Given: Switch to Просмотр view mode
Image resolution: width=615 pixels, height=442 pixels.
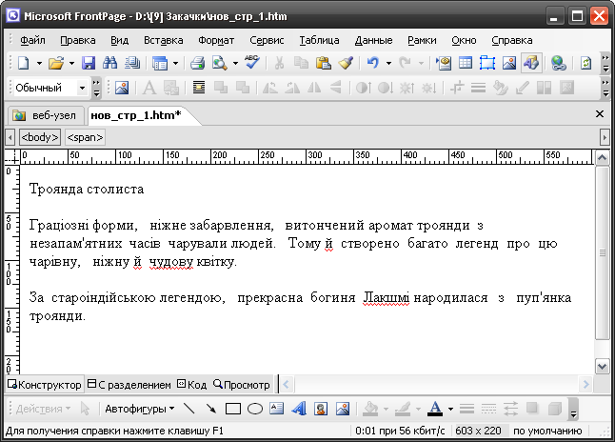Looking at the screenshot, I should (x=243, y=385).
